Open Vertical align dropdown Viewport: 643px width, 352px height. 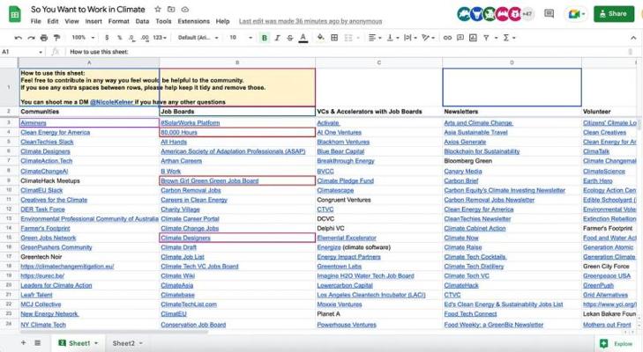tap(393, 38)
